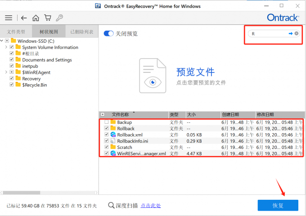This screenshot has width=306, height=216.
Task: Click the tree scrollbar right arrow
Action: [96, 193]
